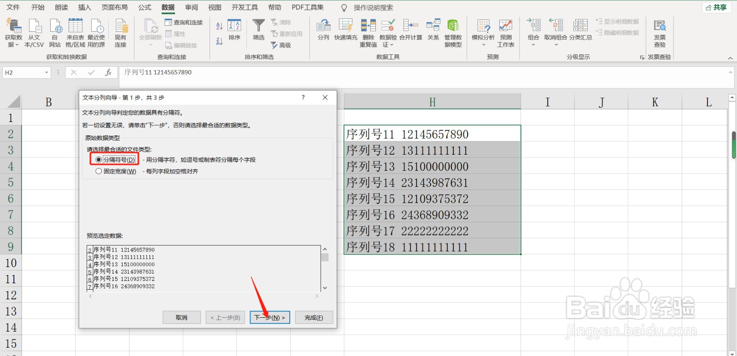
Task: Expand the formula bar
Action: [731, 72]
